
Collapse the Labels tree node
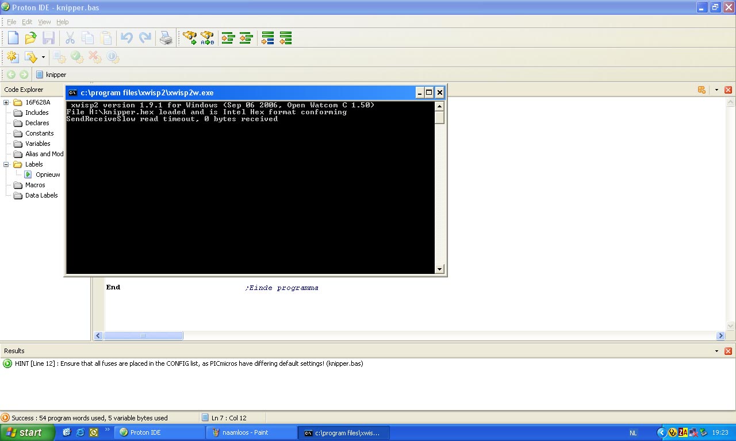(x=6, y=165)
